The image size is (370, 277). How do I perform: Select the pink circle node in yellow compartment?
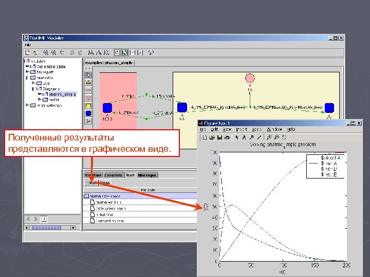tap(250, 78)
